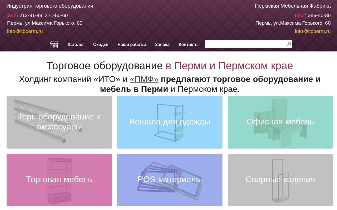Go to Наши работы page

tap(132, 45)
